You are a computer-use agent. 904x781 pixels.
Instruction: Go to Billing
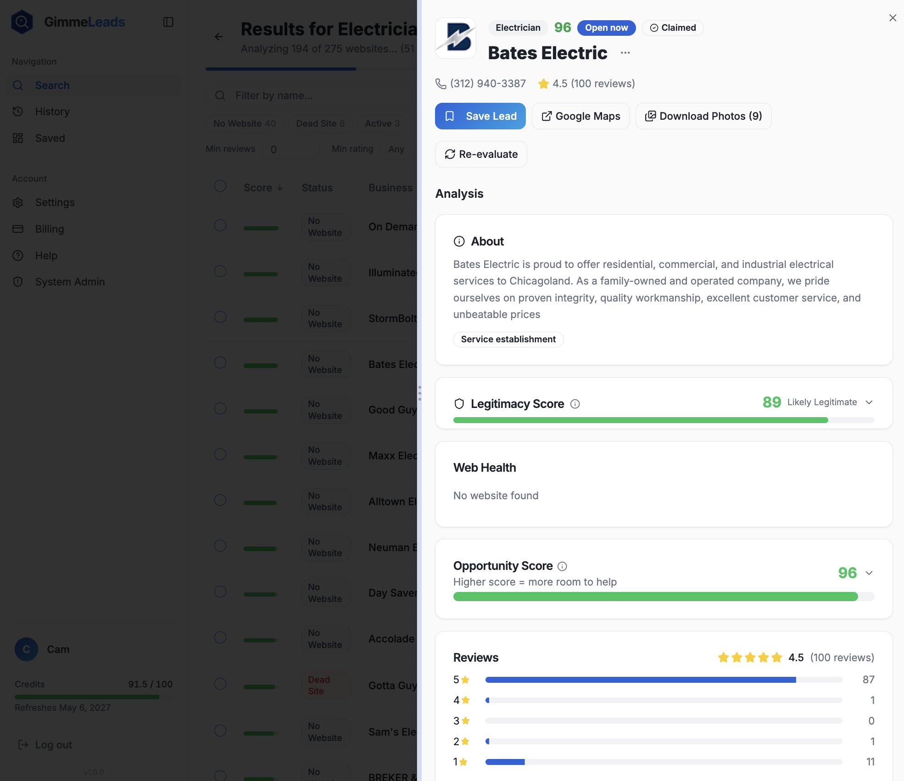coord(94,229)
